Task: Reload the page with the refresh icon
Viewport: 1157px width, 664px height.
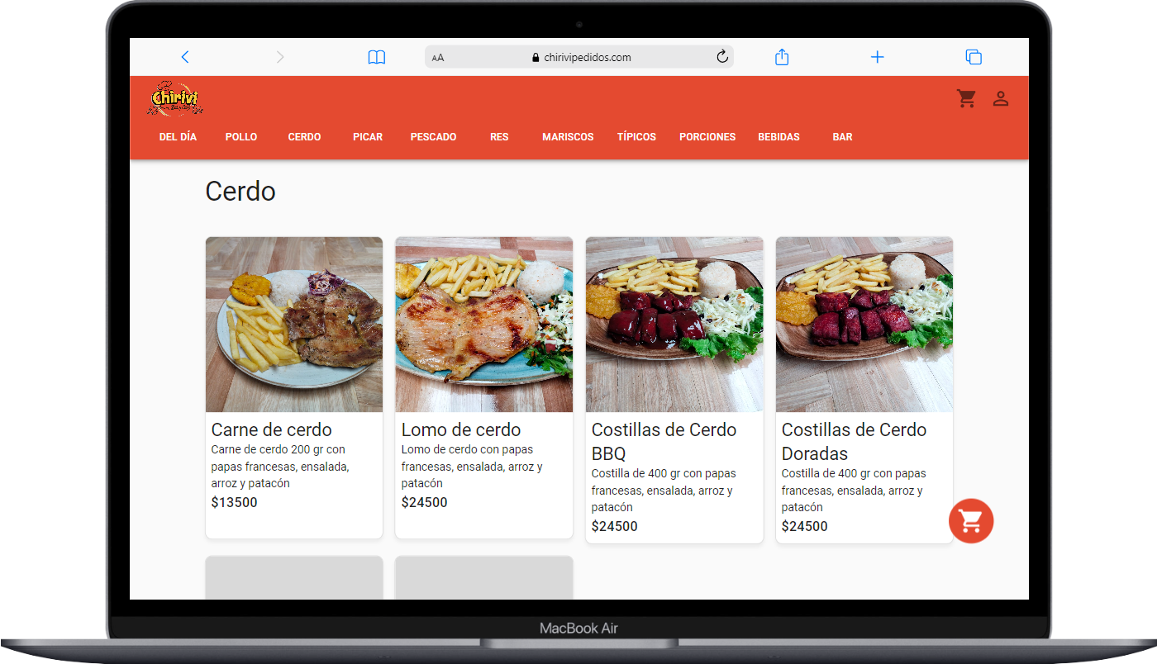Action: coord(721,56)
